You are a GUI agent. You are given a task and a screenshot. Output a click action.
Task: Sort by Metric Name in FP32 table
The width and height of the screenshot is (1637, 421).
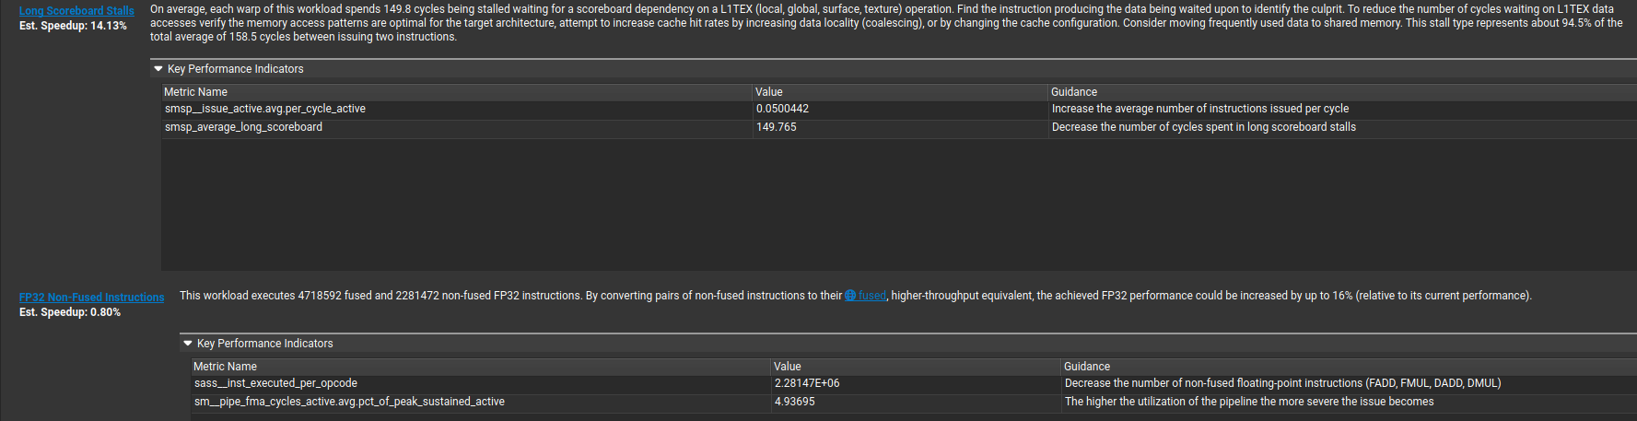[x=225, y=367]
